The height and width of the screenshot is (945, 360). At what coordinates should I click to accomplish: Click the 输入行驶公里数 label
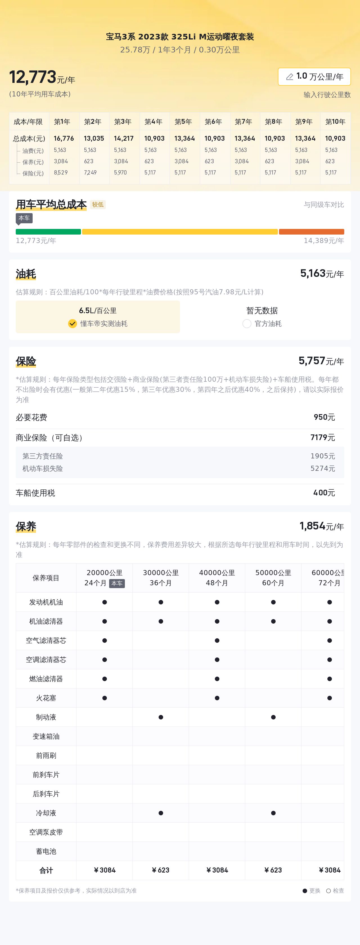point(327,95)
